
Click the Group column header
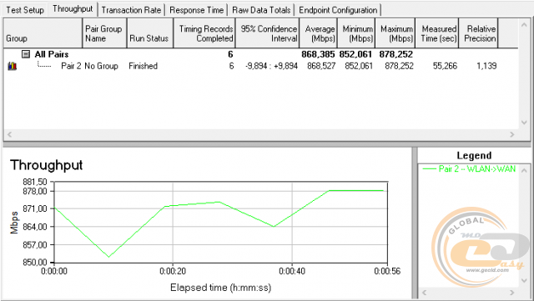click(x=43, y=33)
